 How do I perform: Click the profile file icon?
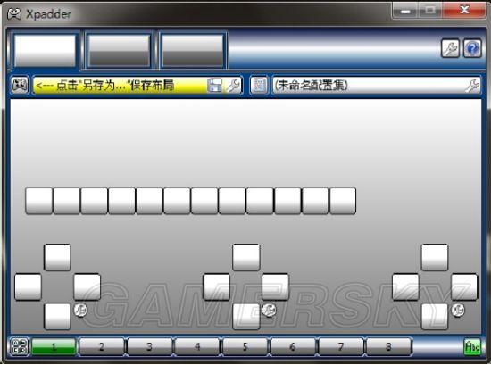coord(259,85)
